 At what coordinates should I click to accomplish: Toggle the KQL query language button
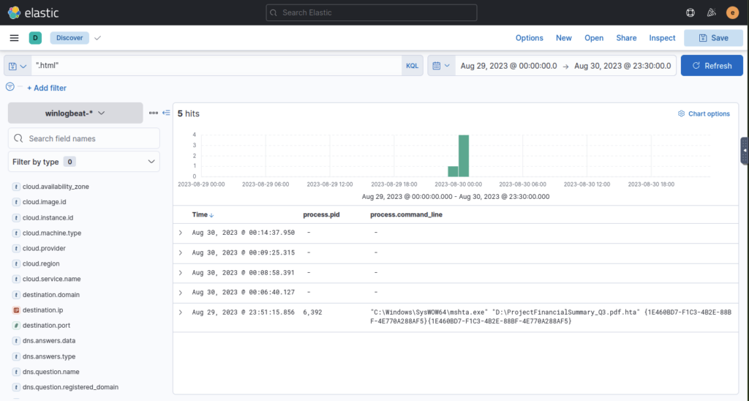click(413, 66)
